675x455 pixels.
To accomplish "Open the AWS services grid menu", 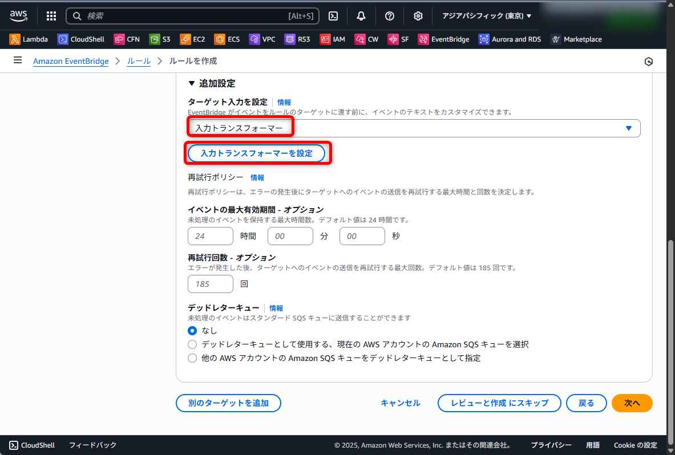I will tap(51, 16).
